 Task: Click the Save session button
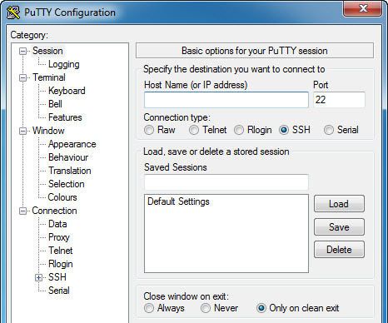tap(339, 227)
